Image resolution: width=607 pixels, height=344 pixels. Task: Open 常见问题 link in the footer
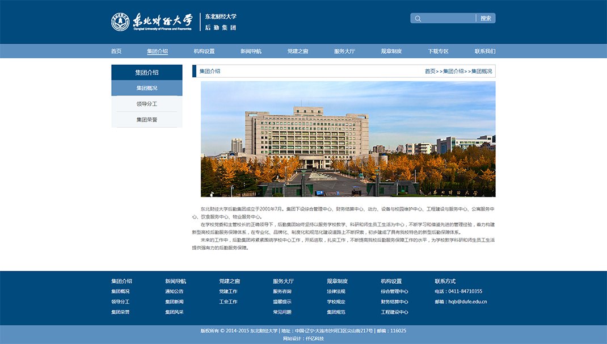coord(282,312)
